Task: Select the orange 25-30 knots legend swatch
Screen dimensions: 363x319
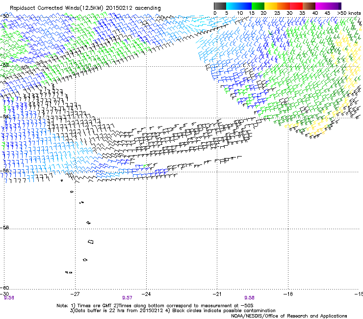Action: (x=284, y=6)
